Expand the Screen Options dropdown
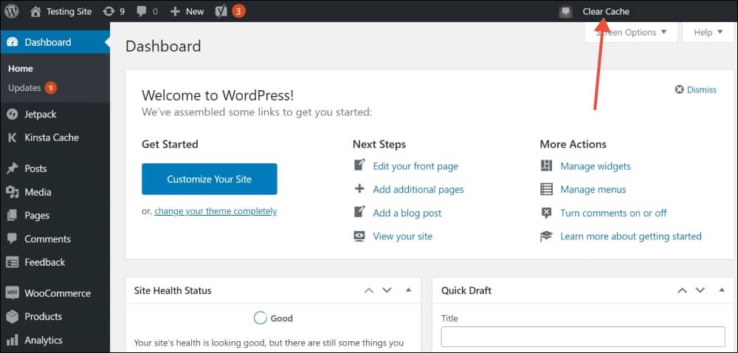Image resolution: width=738 pixels, height=353 pixels. tap(632, 32)
